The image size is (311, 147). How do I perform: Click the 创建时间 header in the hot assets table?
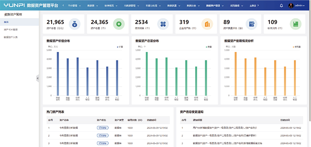click(151, 120)
